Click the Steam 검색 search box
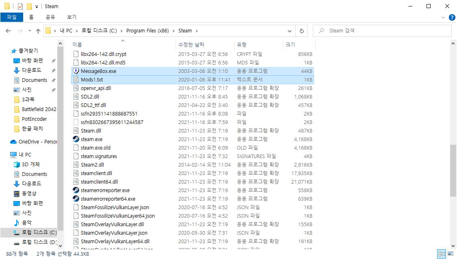 coord(382,31)
